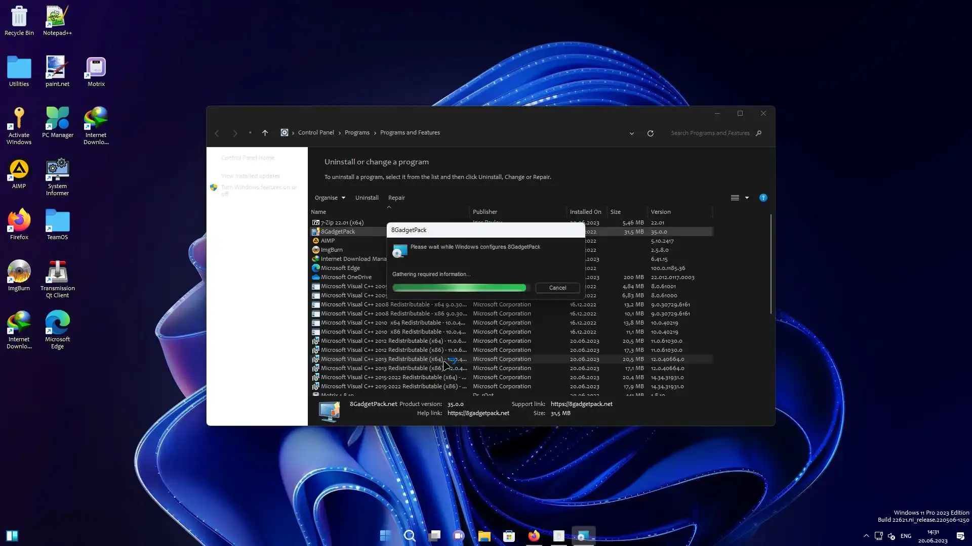Viewport: 972px width, 546px height.
Task: Click the refresh icon in address bar
Action: [651, 133]
